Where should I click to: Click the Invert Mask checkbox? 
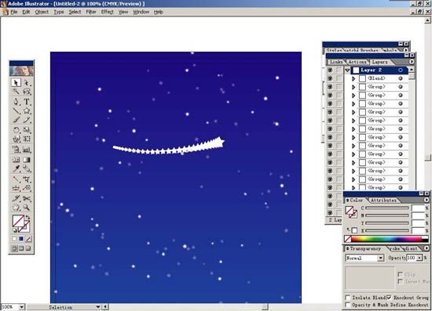click(400, 281)
